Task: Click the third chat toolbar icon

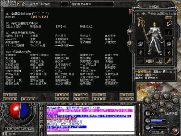Action: (x=63, y=104)
